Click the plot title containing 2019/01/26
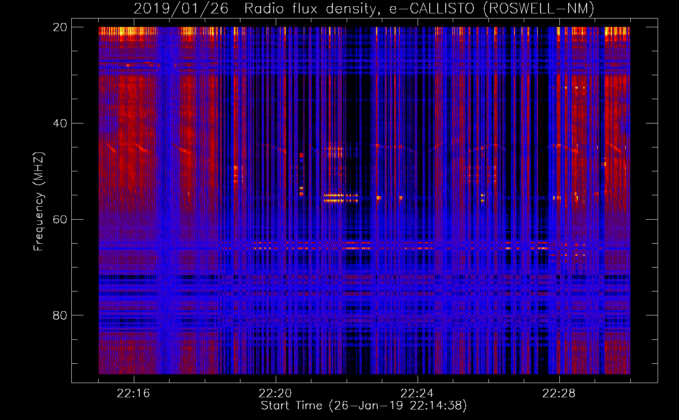 point(364,8)
